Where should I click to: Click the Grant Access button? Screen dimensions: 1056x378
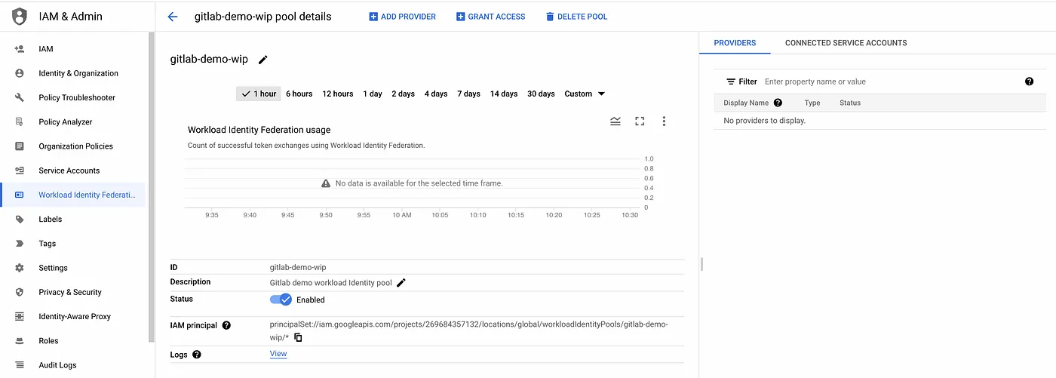[490, 17]
